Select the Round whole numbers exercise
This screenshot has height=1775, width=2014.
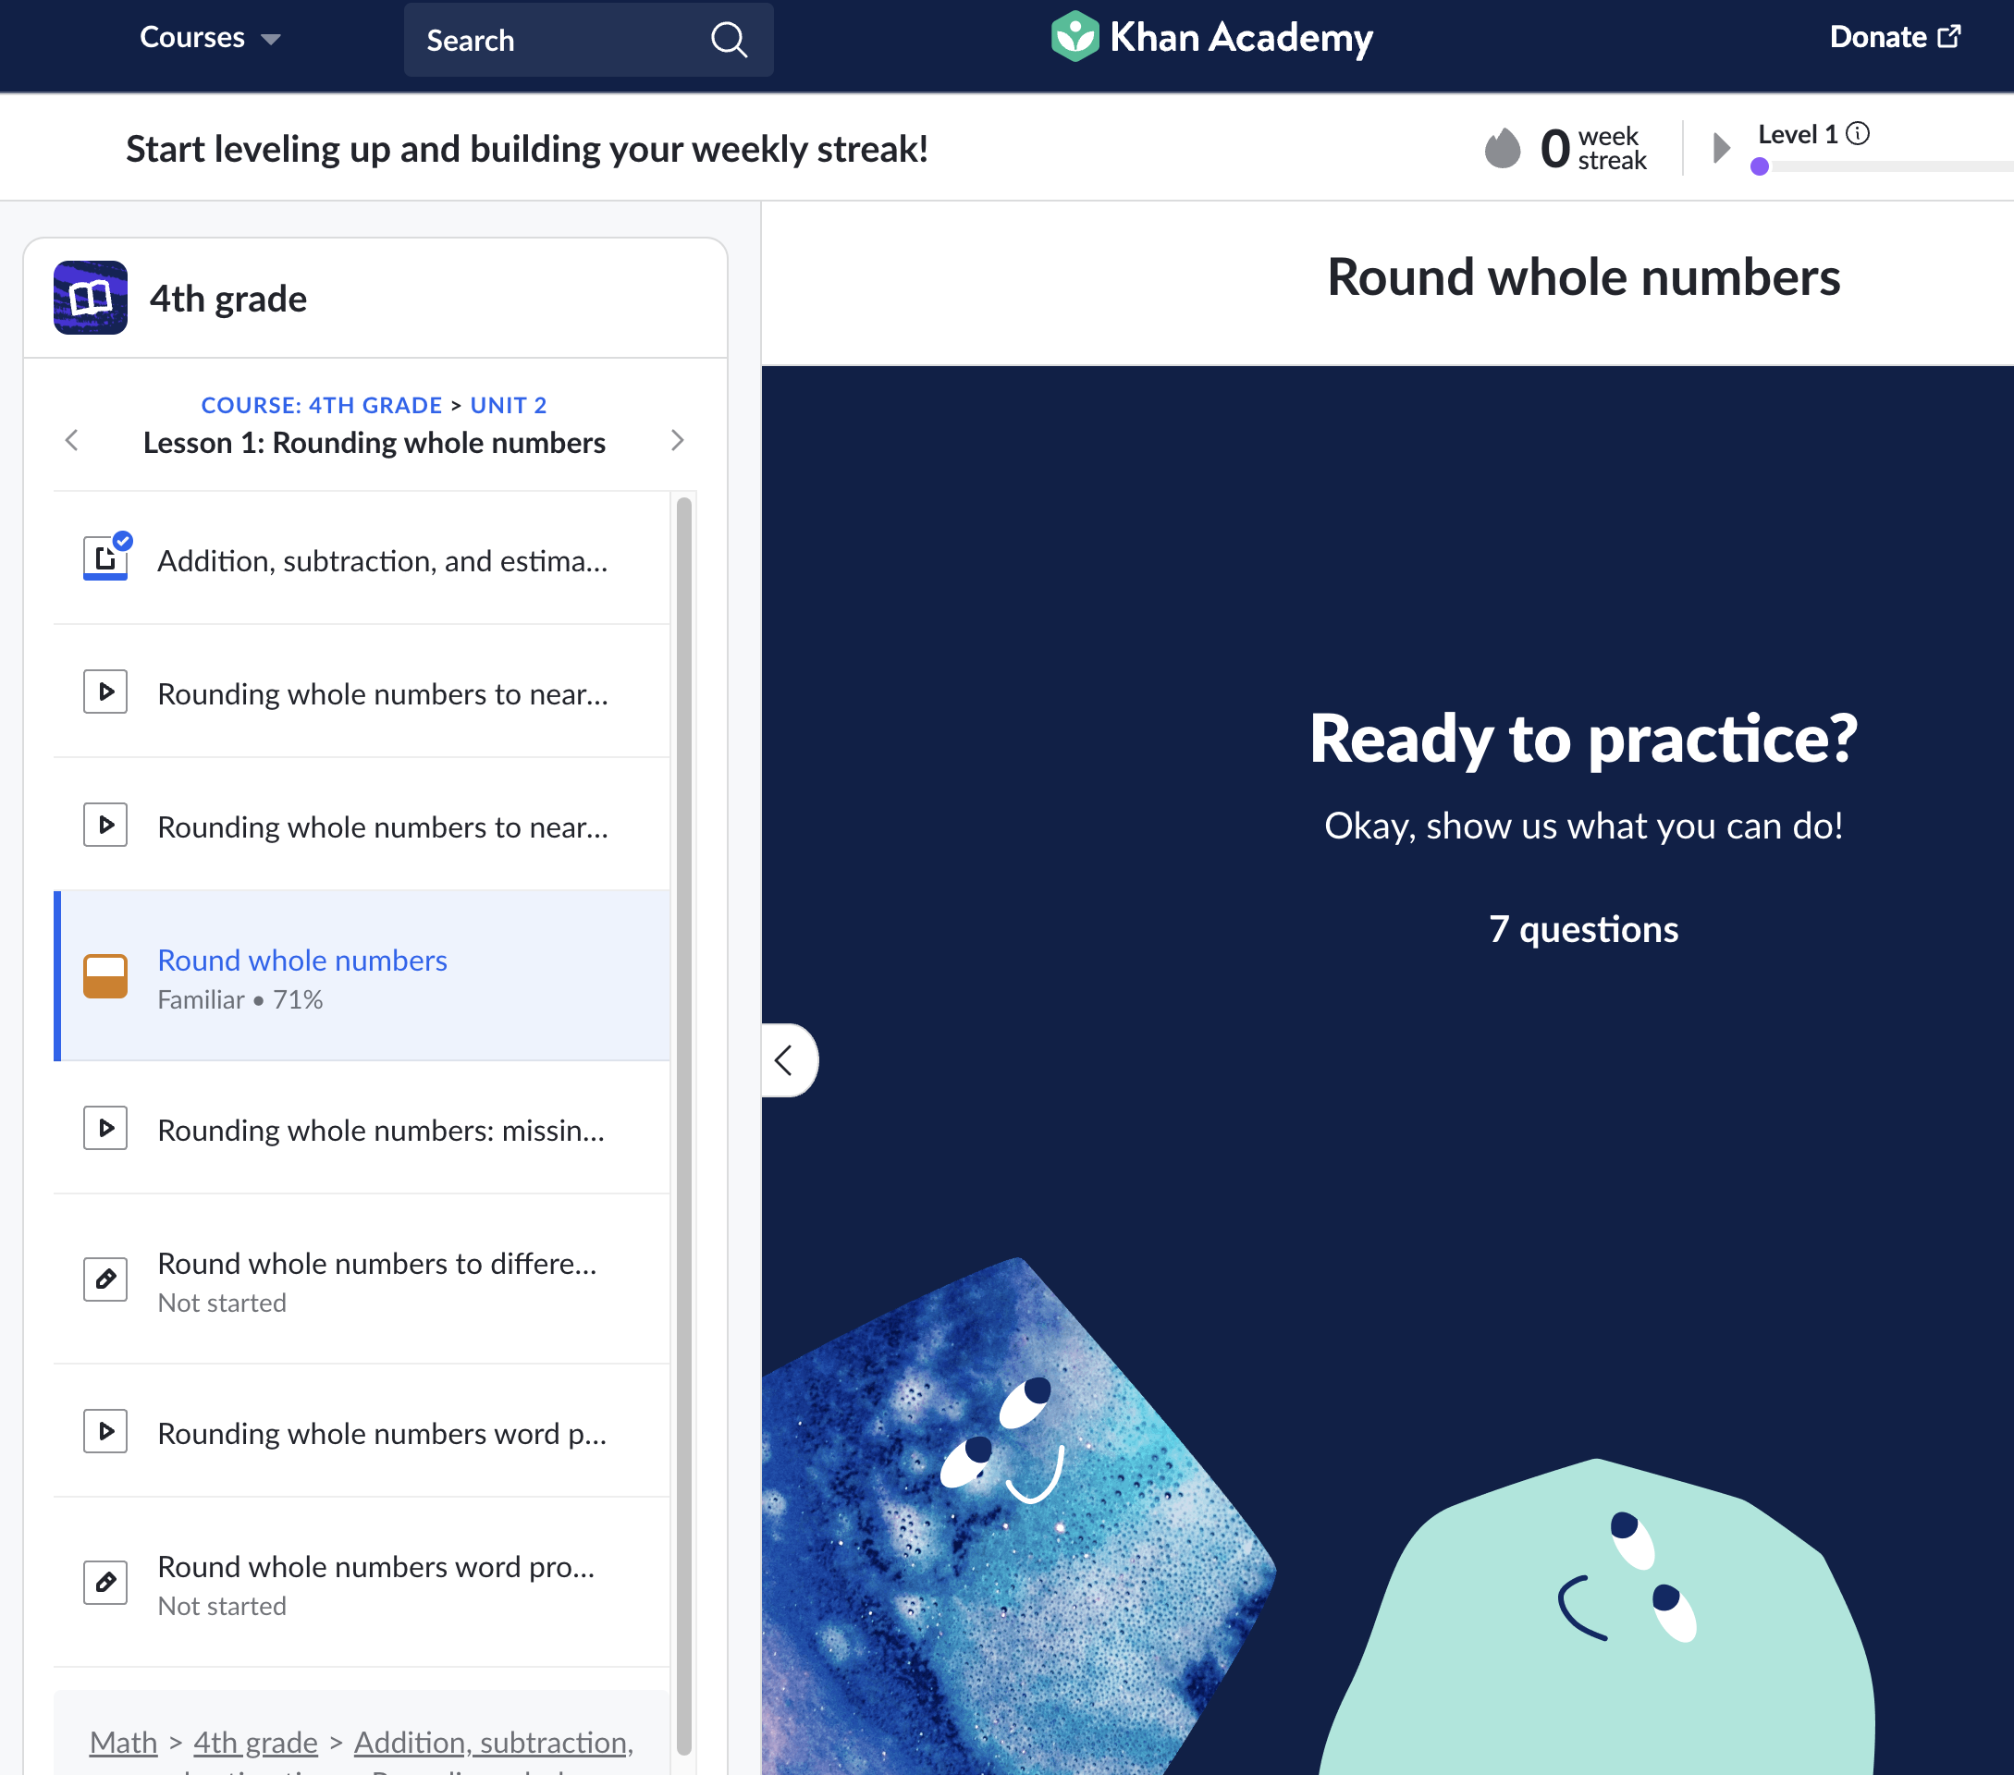coord(362,976)
